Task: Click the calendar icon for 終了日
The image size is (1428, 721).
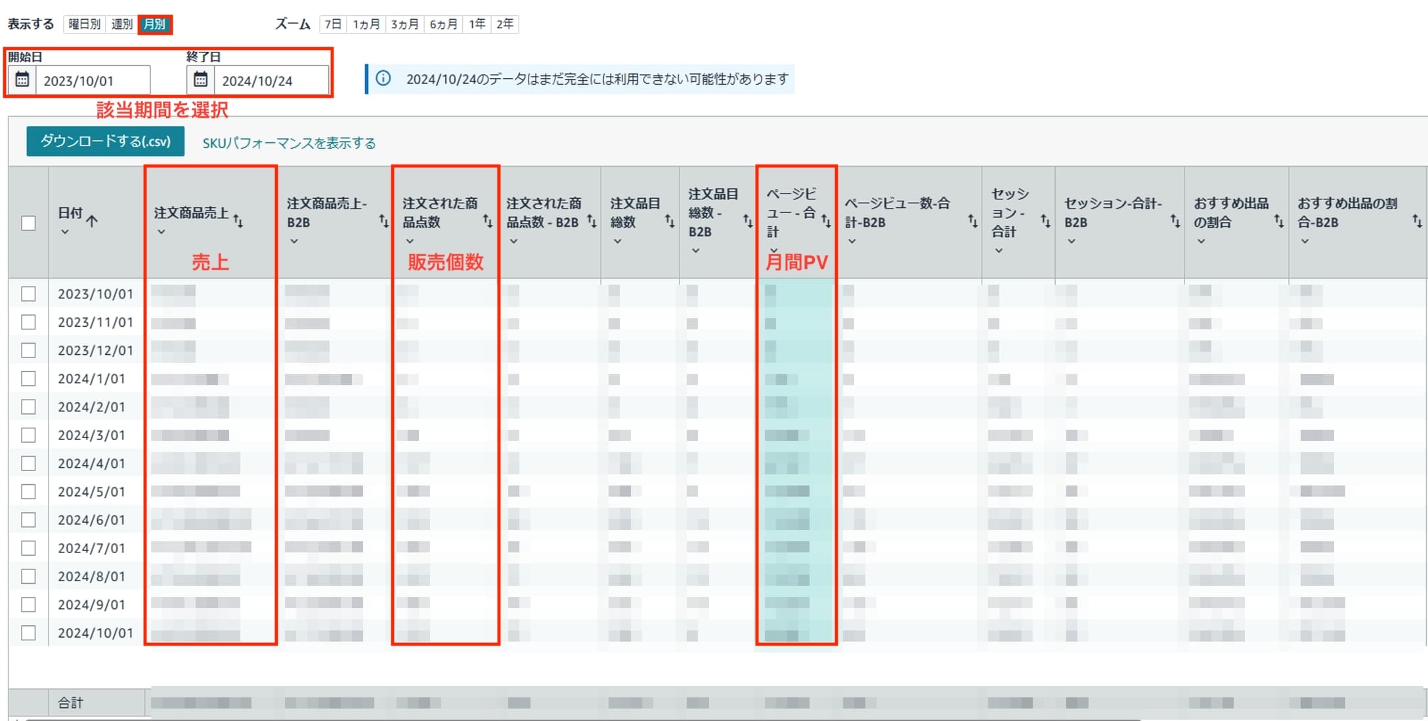Action: coord(197,79)
